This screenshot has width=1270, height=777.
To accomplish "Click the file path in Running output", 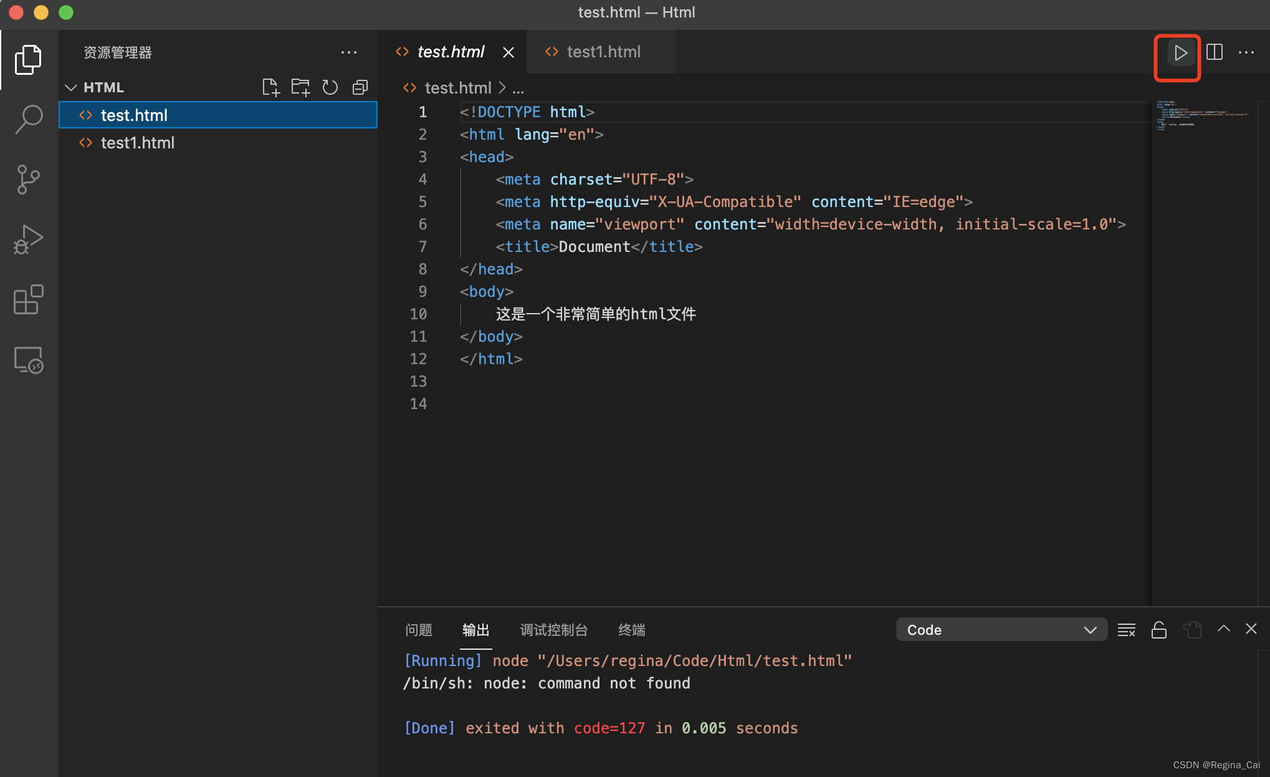I will click(695, 661).
